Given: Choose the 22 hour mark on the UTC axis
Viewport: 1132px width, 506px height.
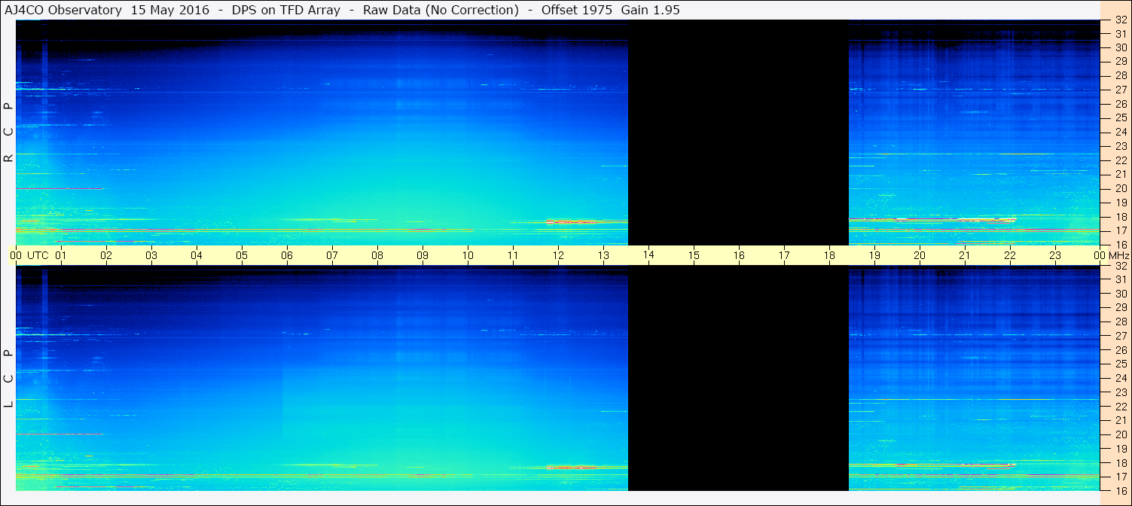Looking at the screenshot, I should click(x=1010, y=255).
